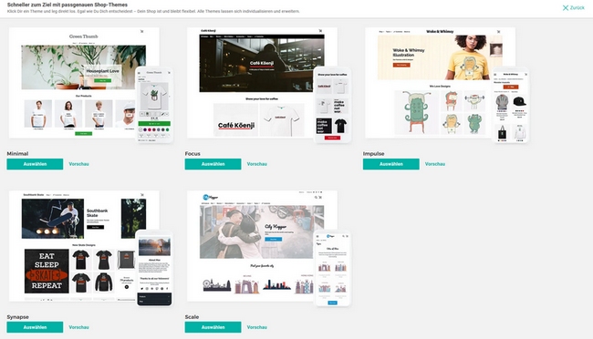Click the mobile phone preview of Focus theme
Image resolution: width=593 pixels, height=339 pixels.
tap(332, 105)
